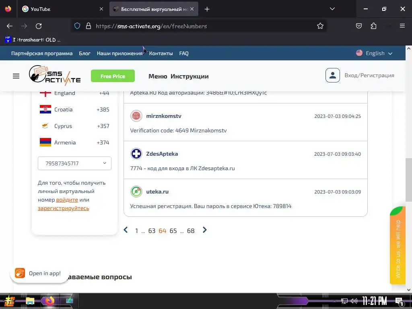Viewport: 412px width, 309px height.
Task: Bookmark this page with star icon
Action: coord(320,26)
